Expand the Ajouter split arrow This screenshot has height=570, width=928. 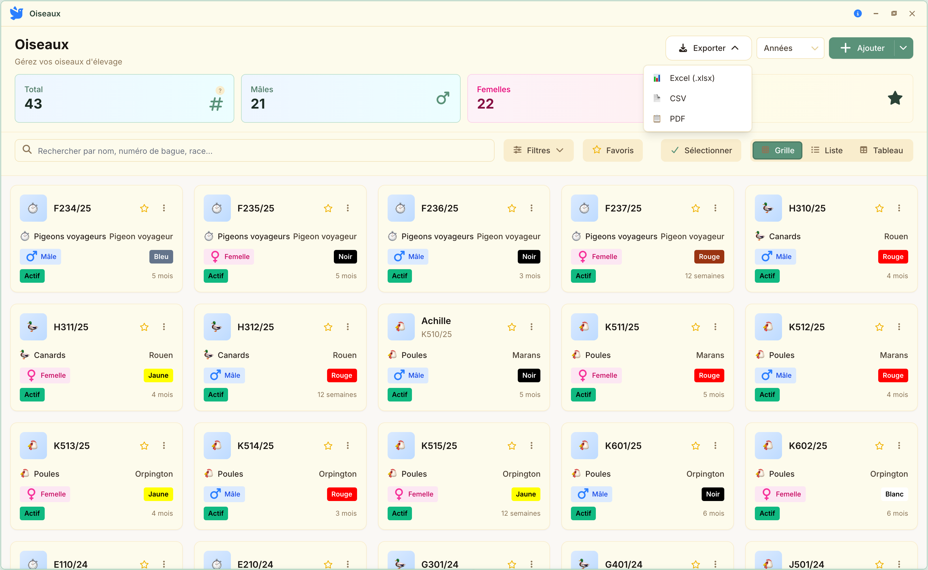click(903, 48)
